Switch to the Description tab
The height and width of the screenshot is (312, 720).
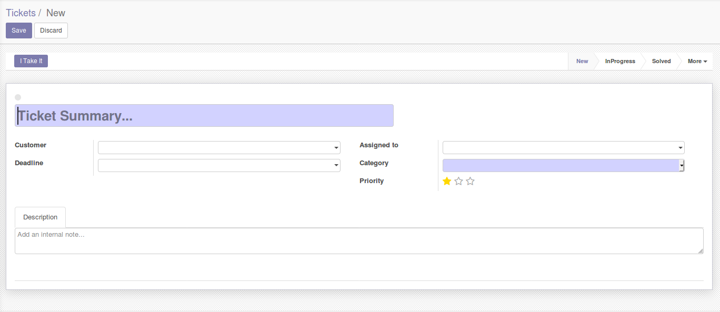[41, 217]
